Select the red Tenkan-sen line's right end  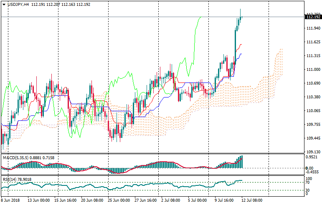[x=241, y=44]
